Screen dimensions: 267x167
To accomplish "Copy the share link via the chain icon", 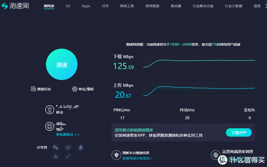I will (x=68, y=156).
